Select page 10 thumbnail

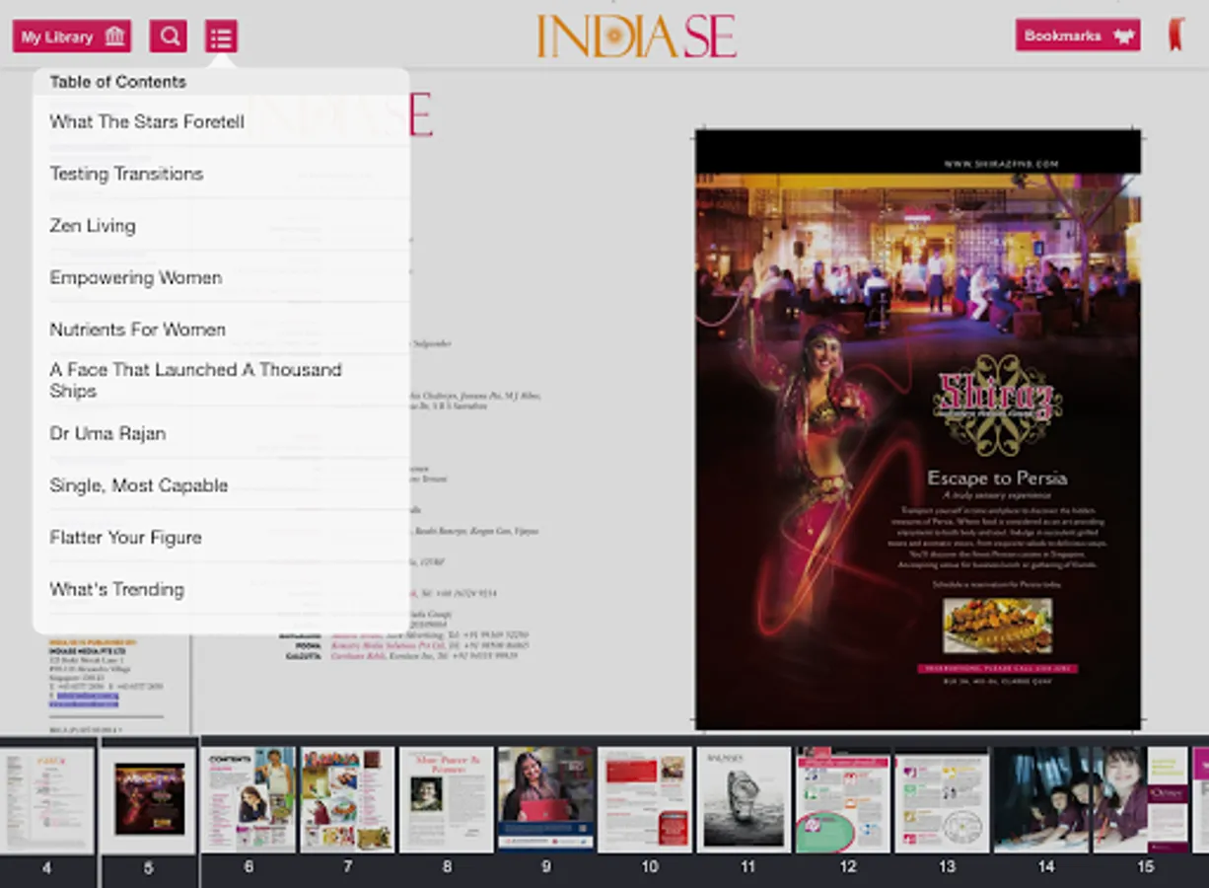pos(645,800)
